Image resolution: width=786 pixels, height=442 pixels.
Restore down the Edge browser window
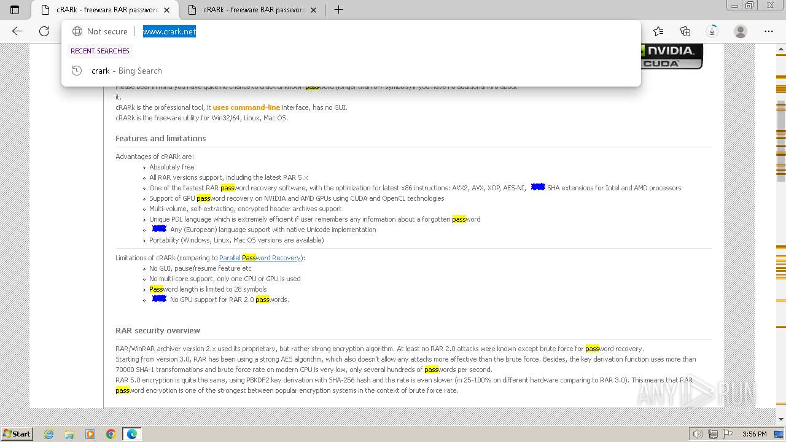pyautogui.click(x=749, y=6)
